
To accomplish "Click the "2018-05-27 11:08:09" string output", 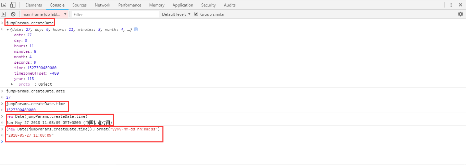I will click(x=30, y=135).
